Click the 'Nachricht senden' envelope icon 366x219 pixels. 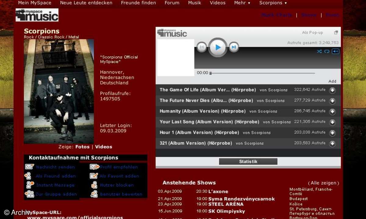[29, 167]
